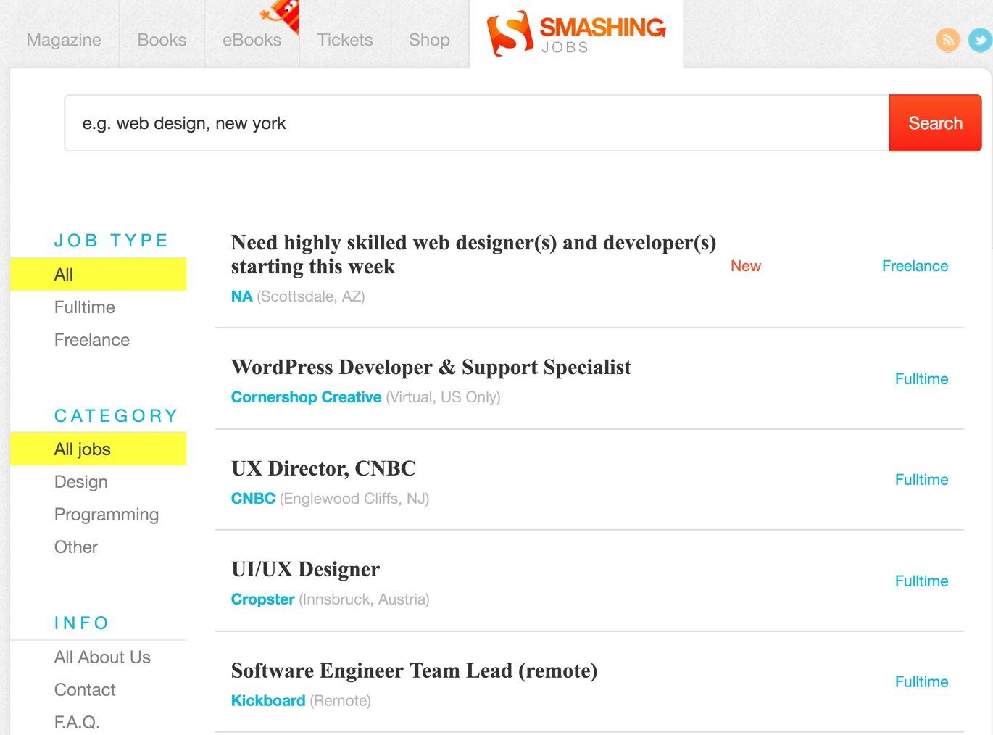This screenshot has width=993, height=735.
Task: Click Fulltime tag on UX Director row
Action: click(921, 480)
